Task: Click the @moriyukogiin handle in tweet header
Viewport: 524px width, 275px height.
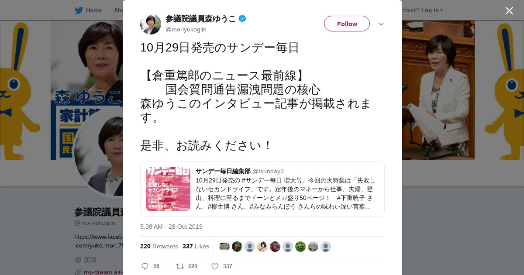Action: point(186,30)
